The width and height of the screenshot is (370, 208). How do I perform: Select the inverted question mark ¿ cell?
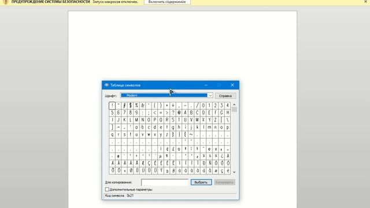coord(221,156)
